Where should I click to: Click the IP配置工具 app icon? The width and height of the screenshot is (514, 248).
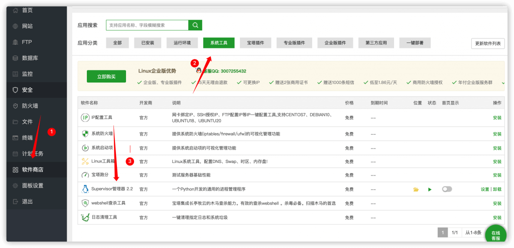pyautogui.click(x=85, y=117)
